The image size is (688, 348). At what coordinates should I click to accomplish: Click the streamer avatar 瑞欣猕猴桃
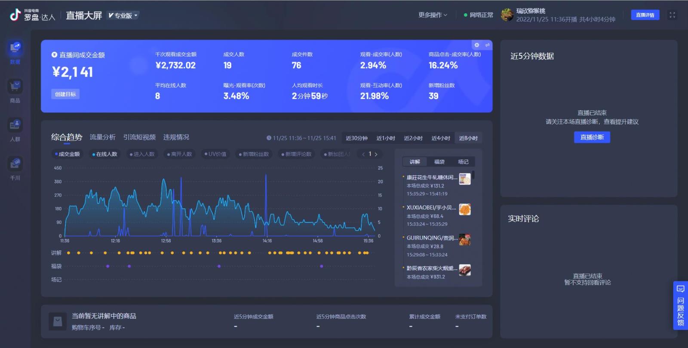pyautogui.click(x=507, y=15)
